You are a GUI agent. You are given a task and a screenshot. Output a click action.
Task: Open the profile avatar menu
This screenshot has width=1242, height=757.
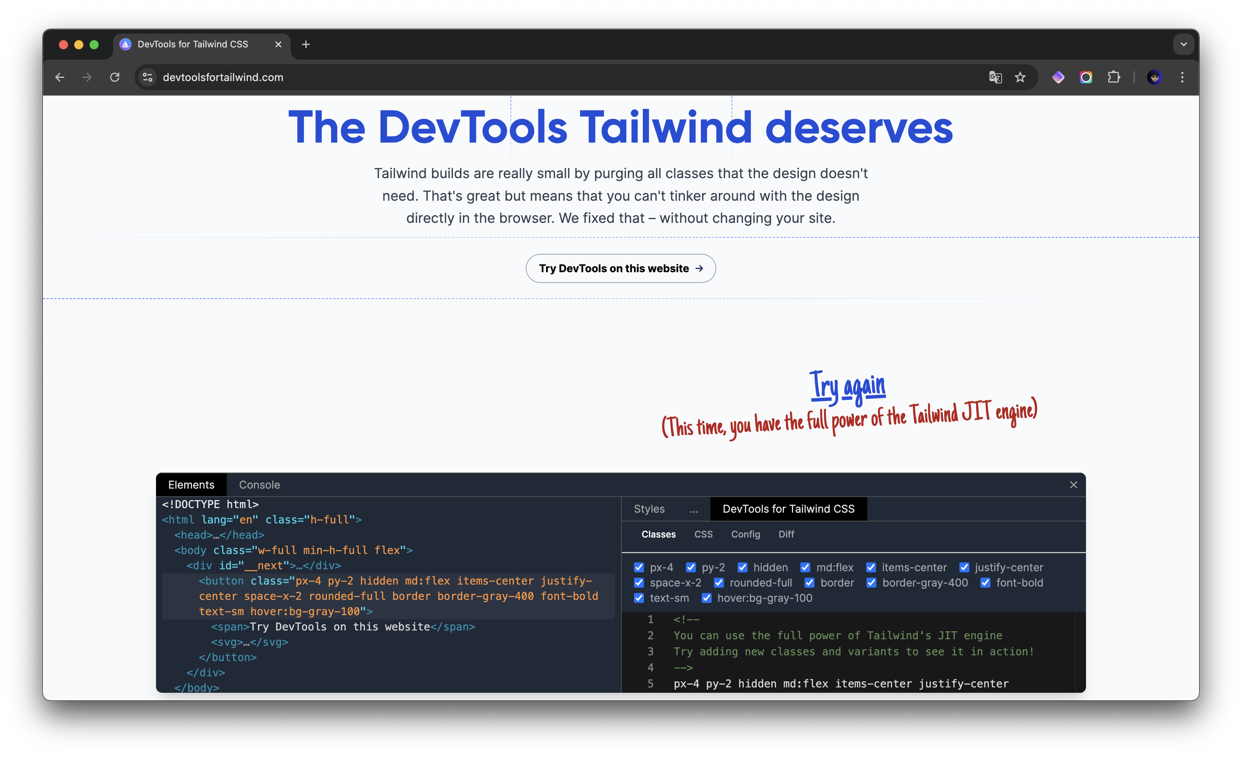pyautogui.click(x=1154, y=77)
